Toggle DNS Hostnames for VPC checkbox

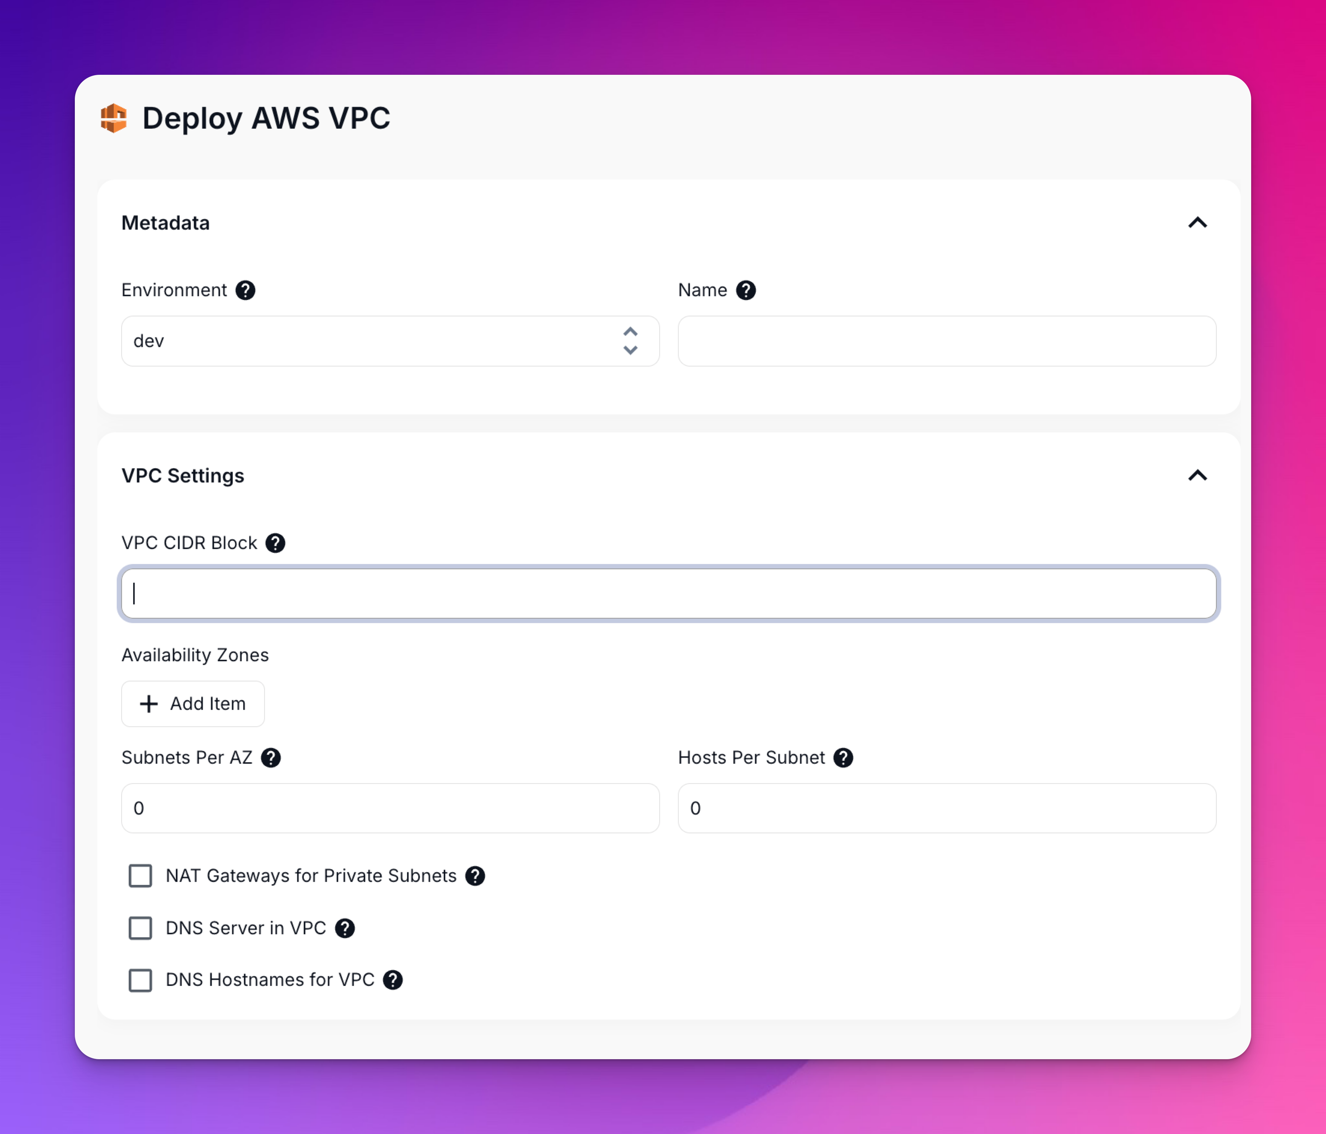140,980
